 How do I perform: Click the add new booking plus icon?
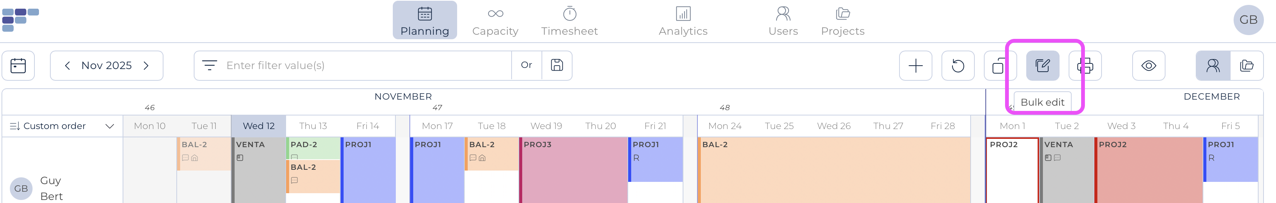[x=915, y=66]
